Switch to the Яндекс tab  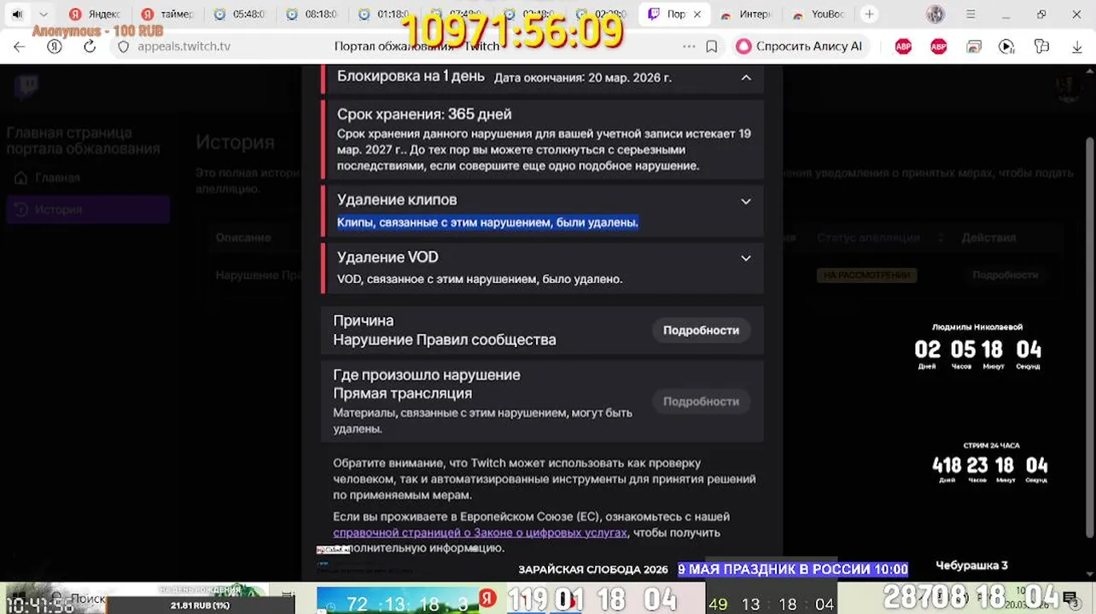point(95,14)
